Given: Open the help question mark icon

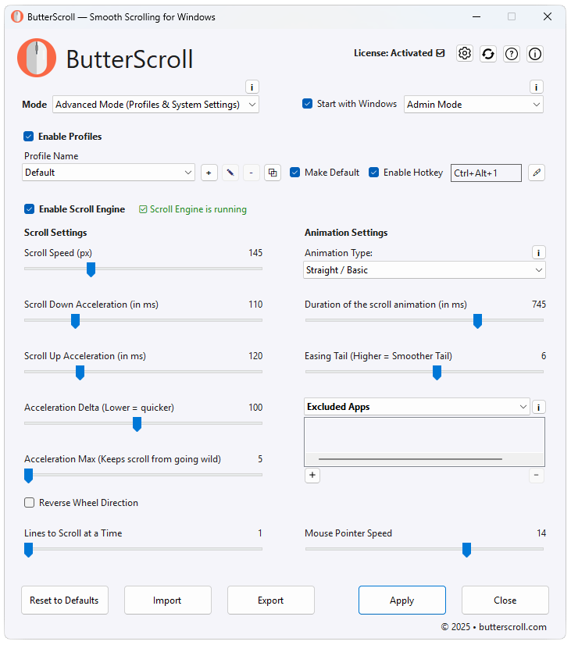Looking at the screenshot, I should [x=512, y=54].
